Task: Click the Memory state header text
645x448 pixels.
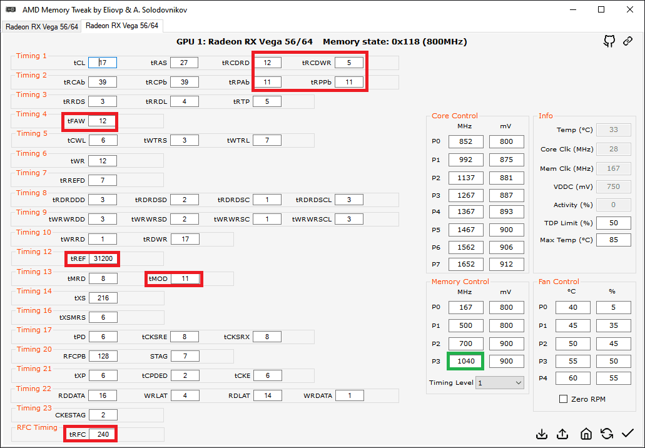Action: coord(395,41)
